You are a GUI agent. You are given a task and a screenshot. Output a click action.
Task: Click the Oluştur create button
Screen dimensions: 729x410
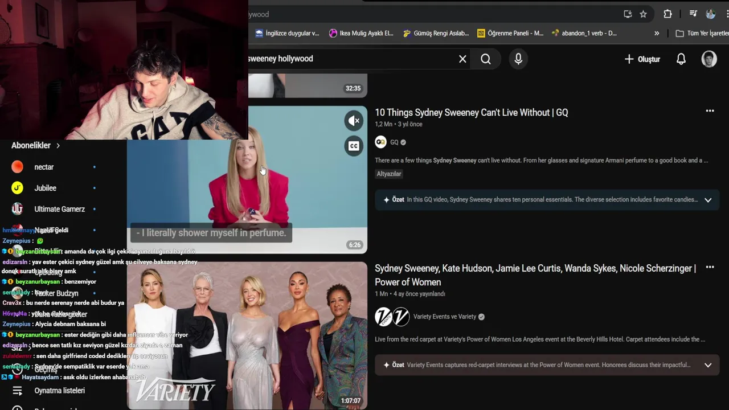pos(642,59)
